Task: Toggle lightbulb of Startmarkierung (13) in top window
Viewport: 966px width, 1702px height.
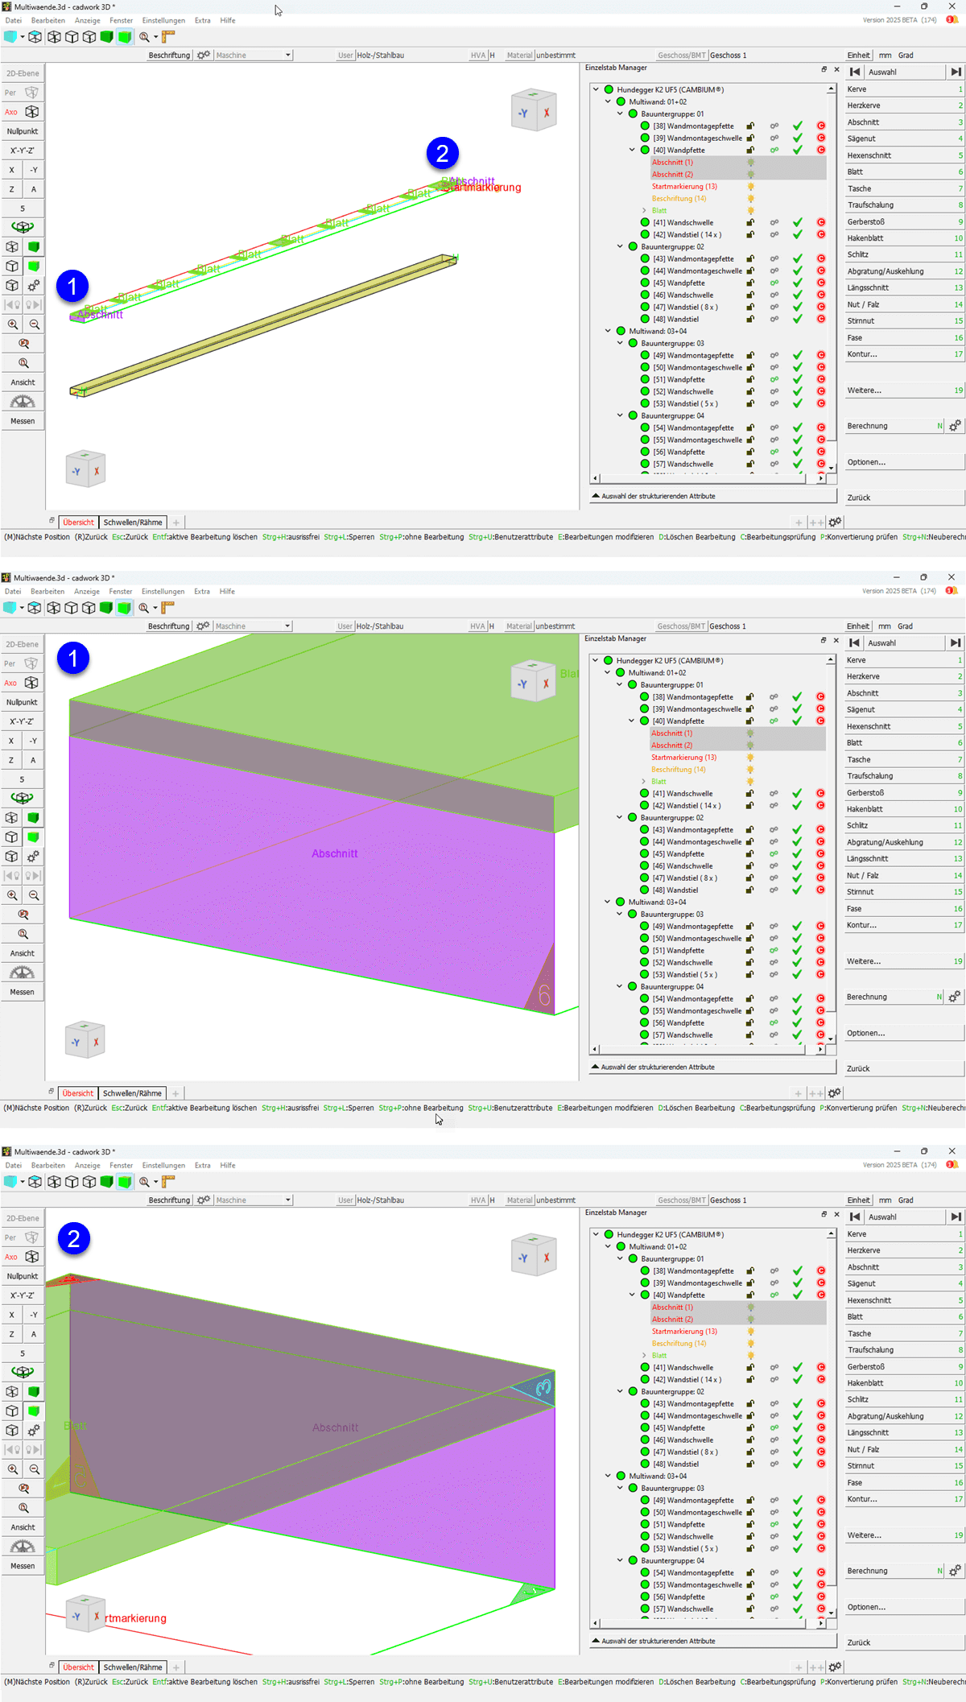Action: coord(750,187)
